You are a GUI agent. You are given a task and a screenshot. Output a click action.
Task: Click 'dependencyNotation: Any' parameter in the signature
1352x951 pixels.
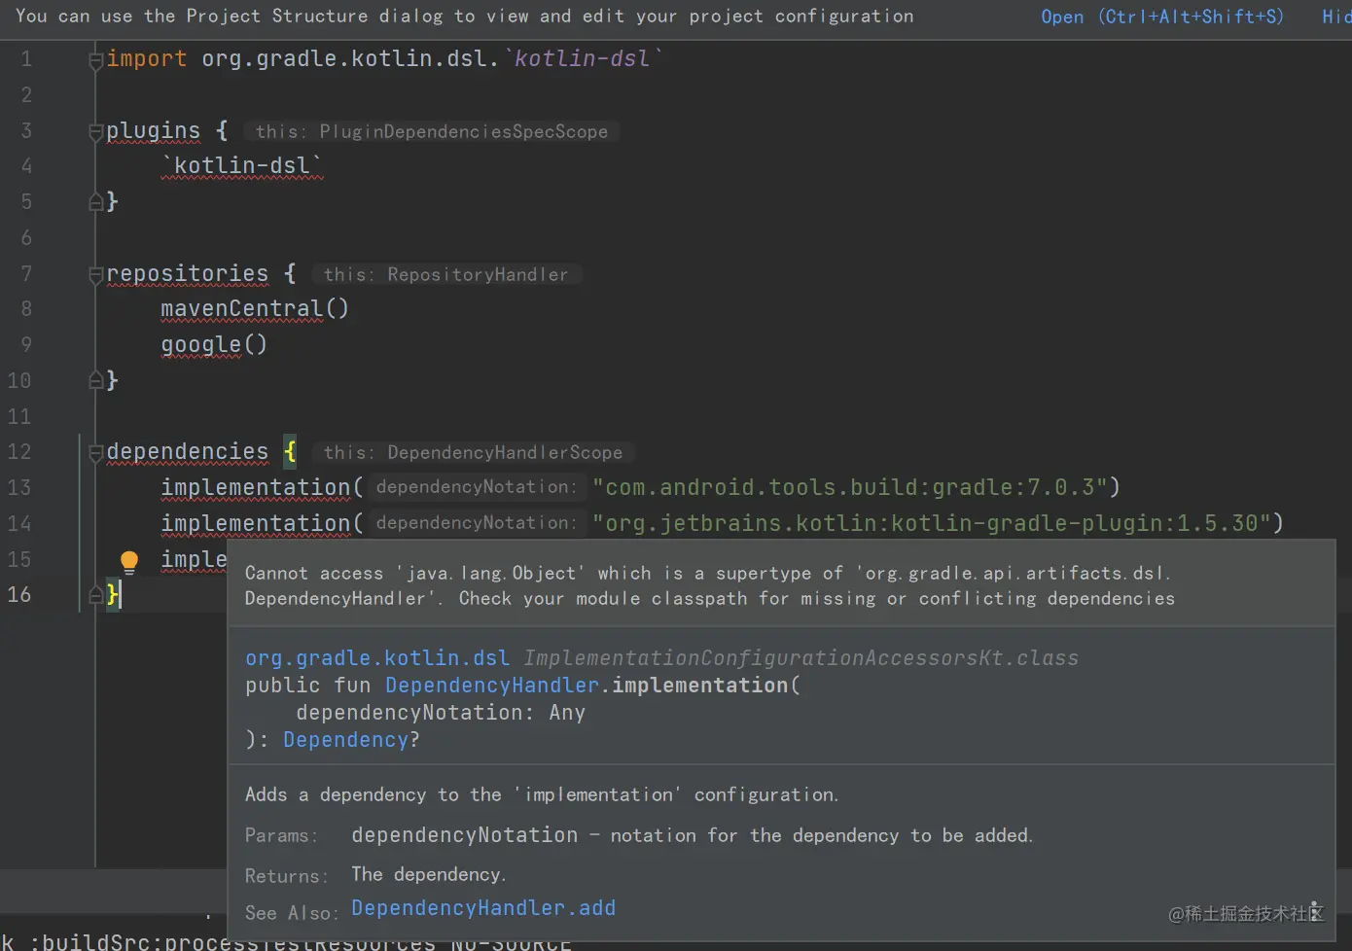[x=441, y=713]
